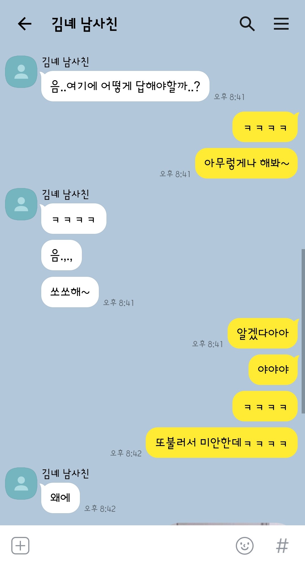Tap the back arrow icon
The image size is (305, 566).
pos(25,23)
